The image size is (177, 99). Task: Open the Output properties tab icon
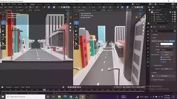(148, 34)
